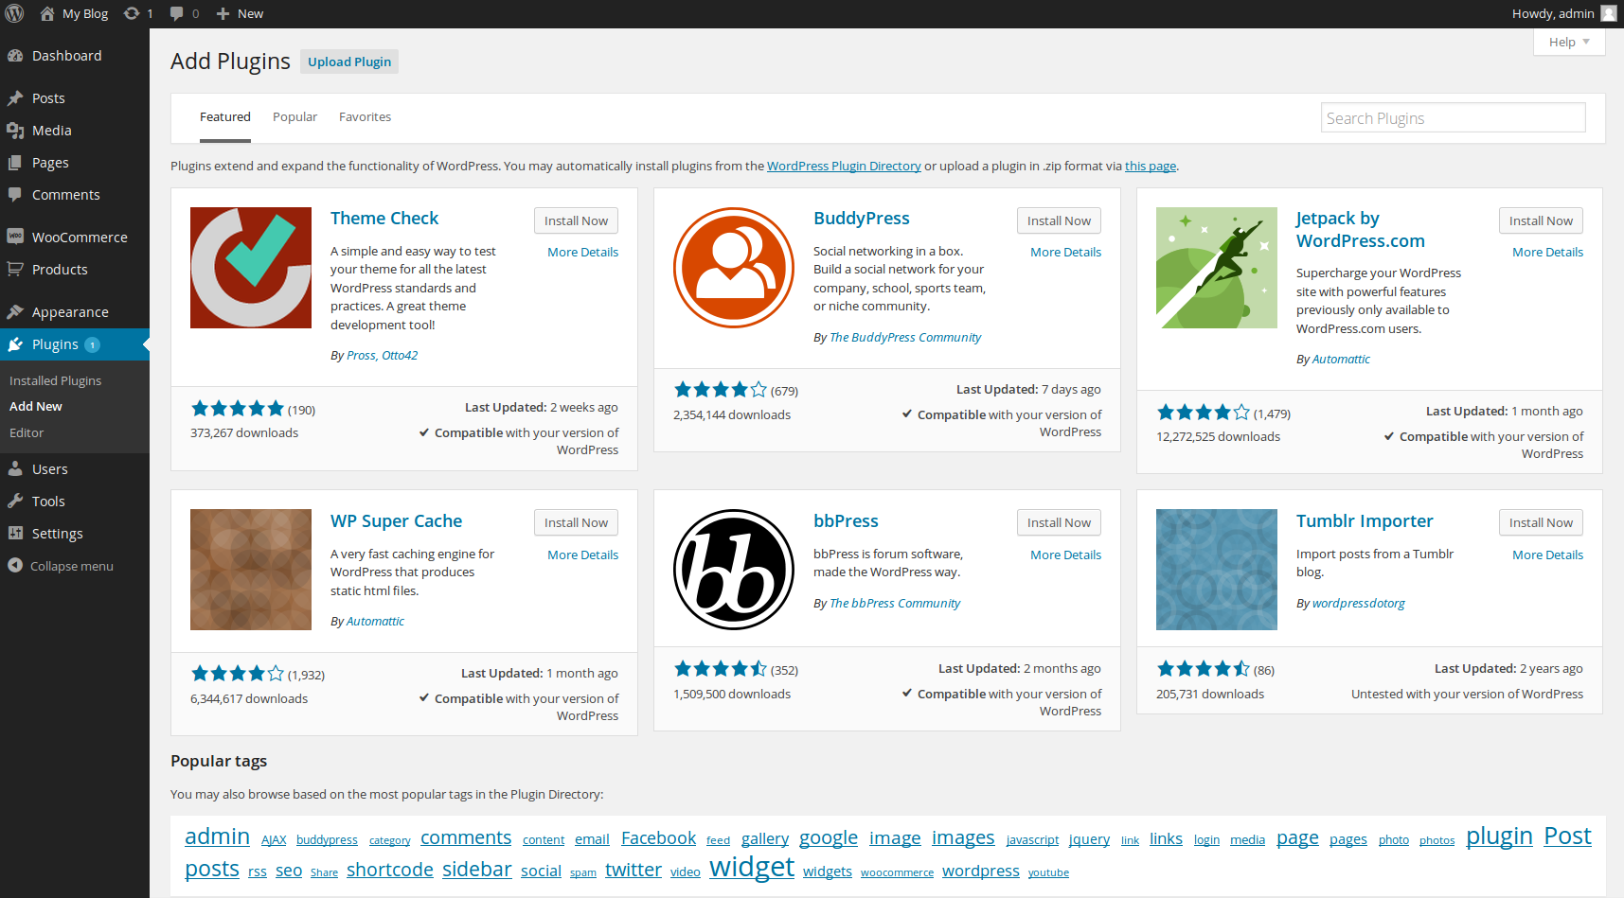Screen dimensions: 1624x898
Task: Install the bbPress plugin
Action: coord(1059,522)
